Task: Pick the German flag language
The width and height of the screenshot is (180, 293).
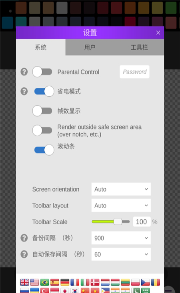Action: [65, 282]
